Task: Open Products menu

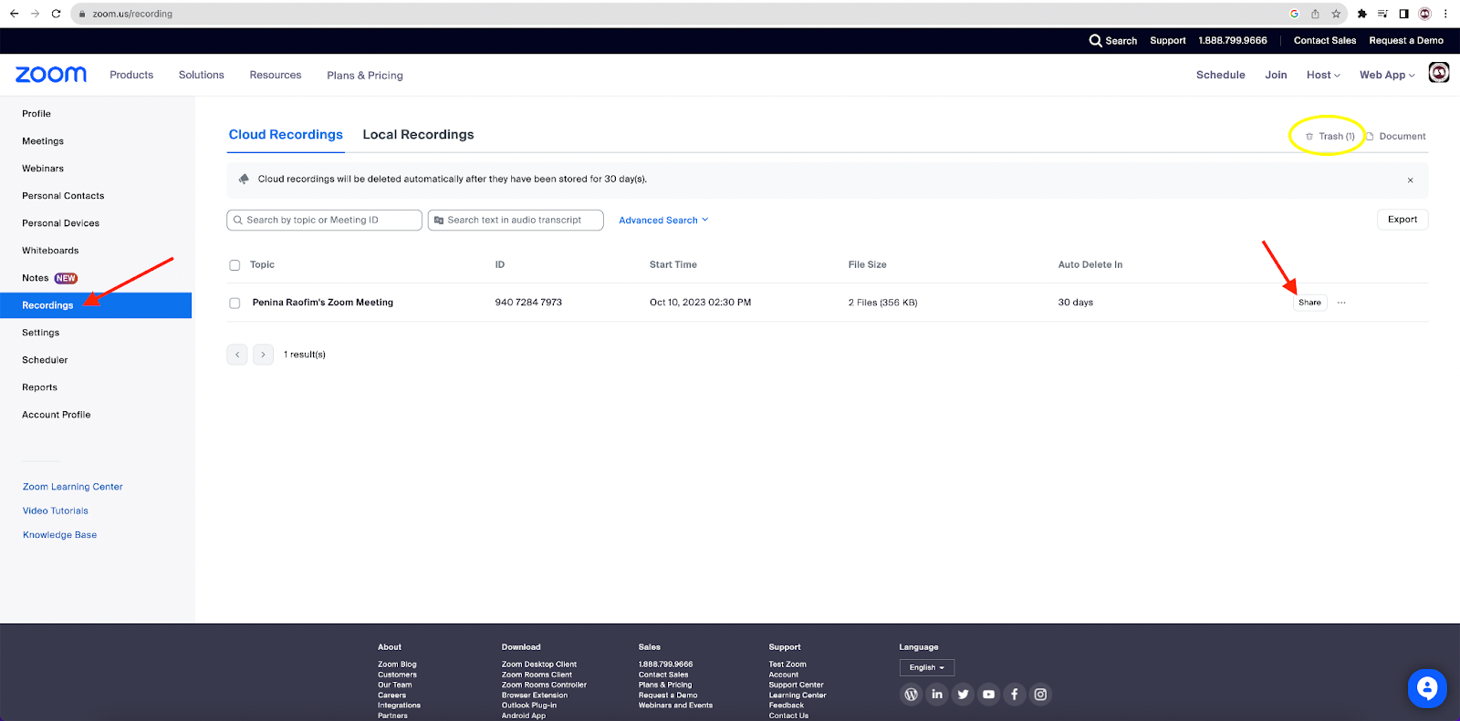Action: (131, 75)
